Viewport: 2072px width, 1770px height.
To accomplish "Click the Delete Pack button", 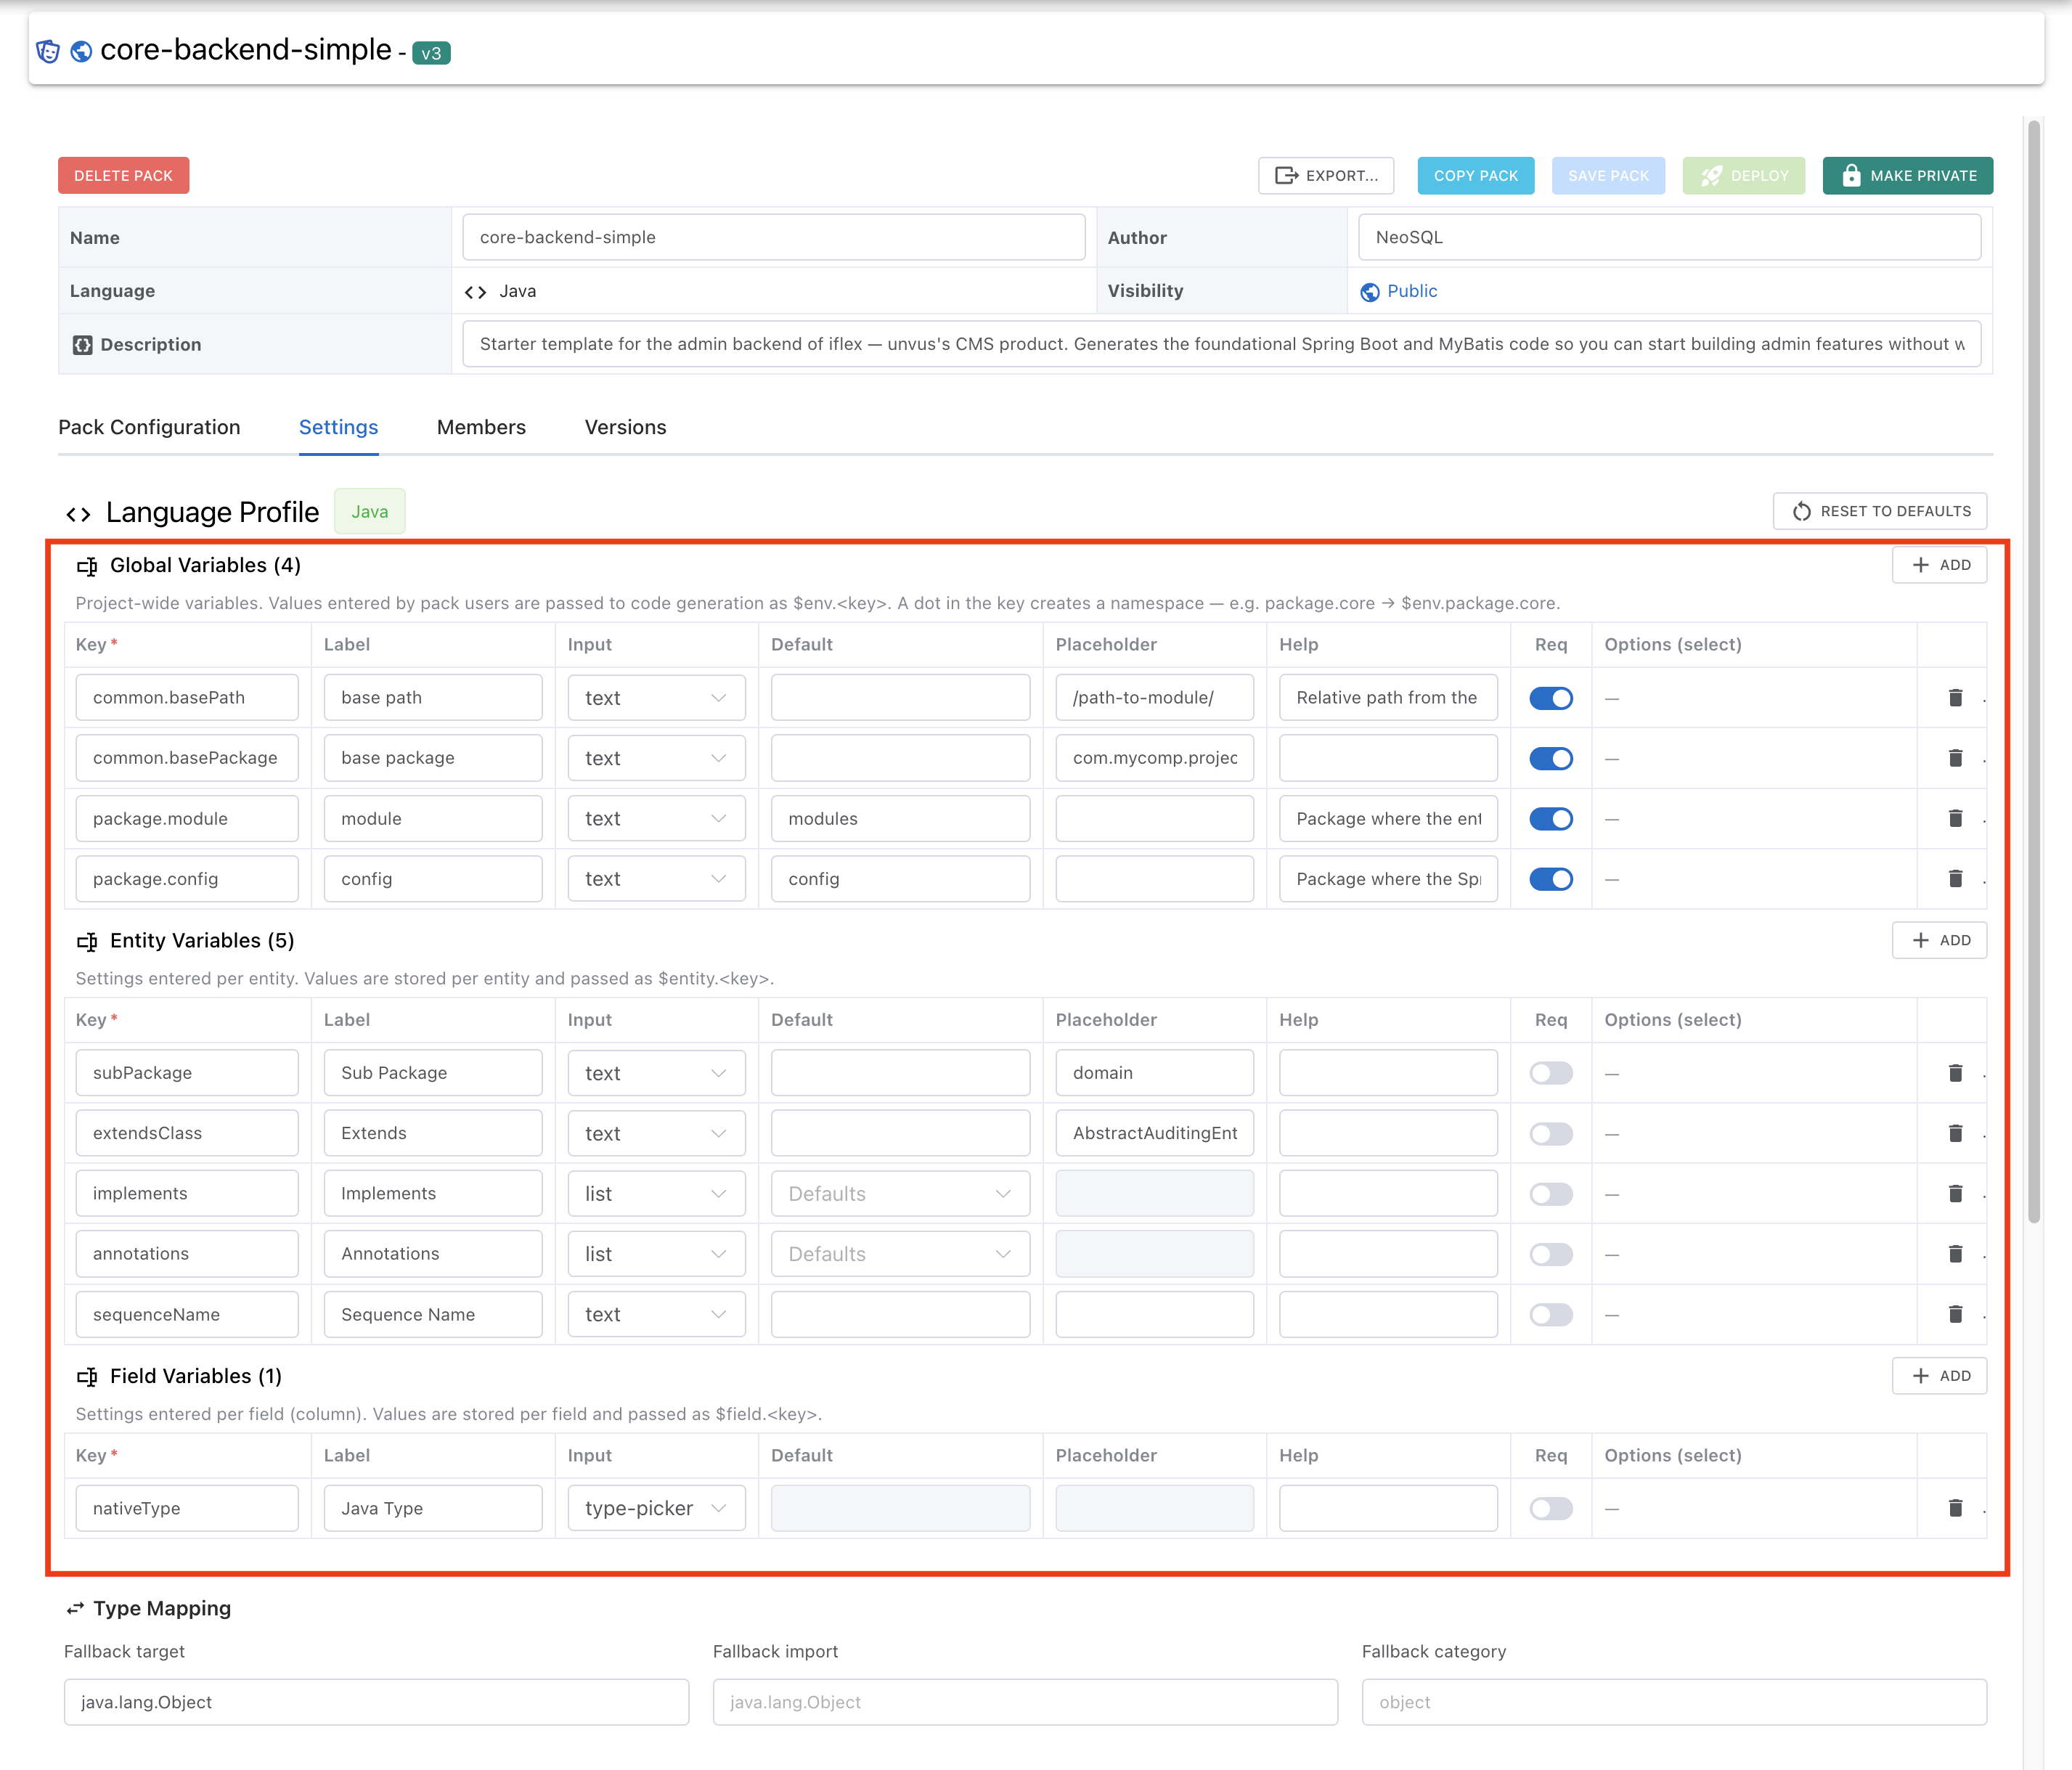I will [x=123, y=176].
